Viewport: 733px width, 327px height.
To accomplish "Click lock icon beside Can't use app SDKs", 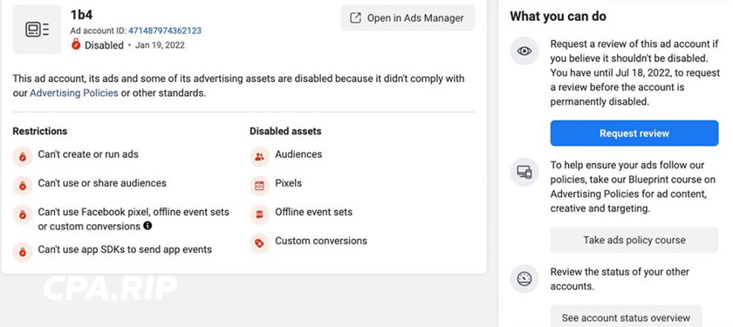I will tap(23, 252).
